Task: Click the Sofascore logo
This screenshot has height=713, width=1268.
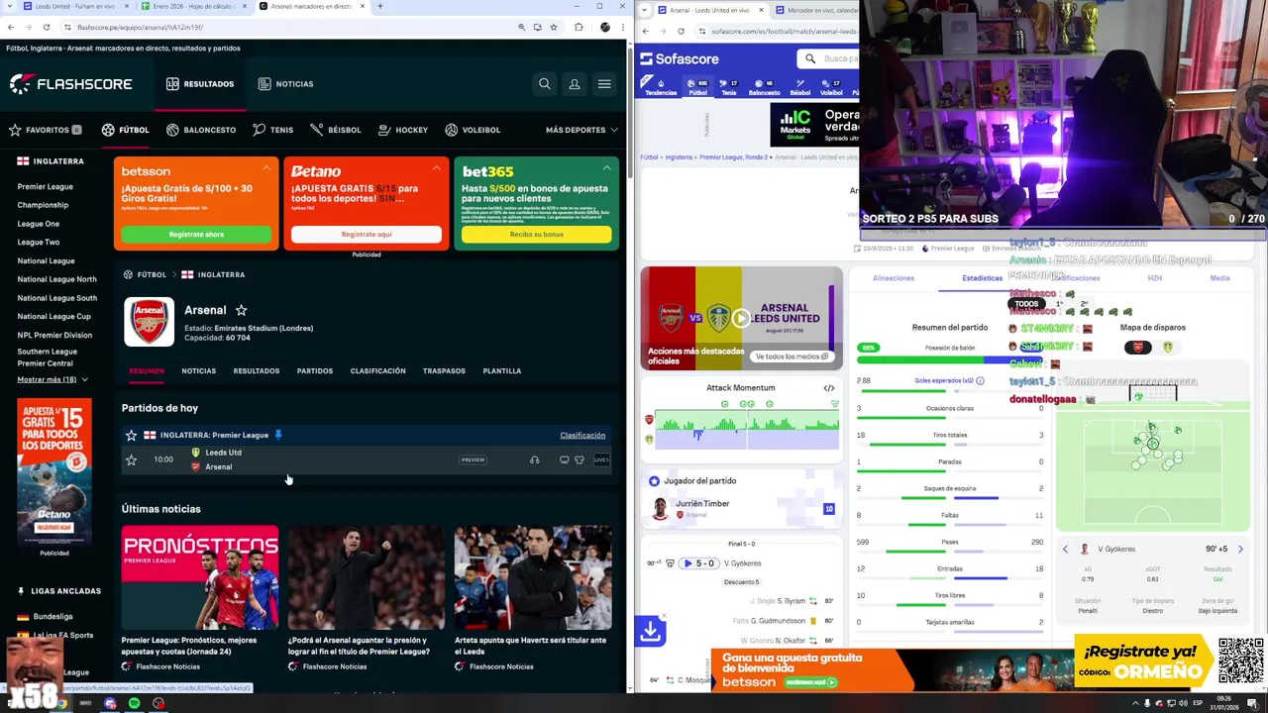Action: [680, 59]
